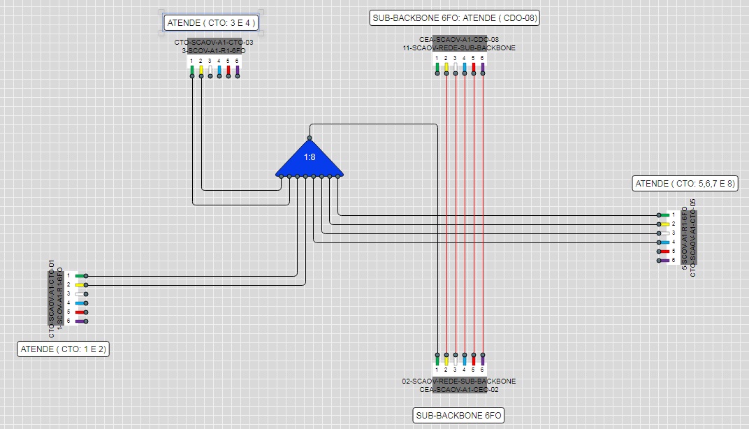Click the input port atop the 1:8 splitter
749x429 pixels.
pyautogui.click(x=310, y=138)
